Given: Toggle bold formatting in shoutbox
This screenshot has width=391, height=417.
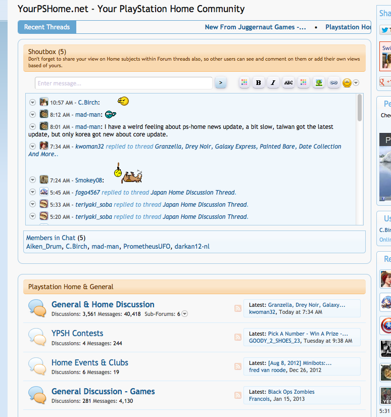Looking at the screenshot, I should [258, 82].
